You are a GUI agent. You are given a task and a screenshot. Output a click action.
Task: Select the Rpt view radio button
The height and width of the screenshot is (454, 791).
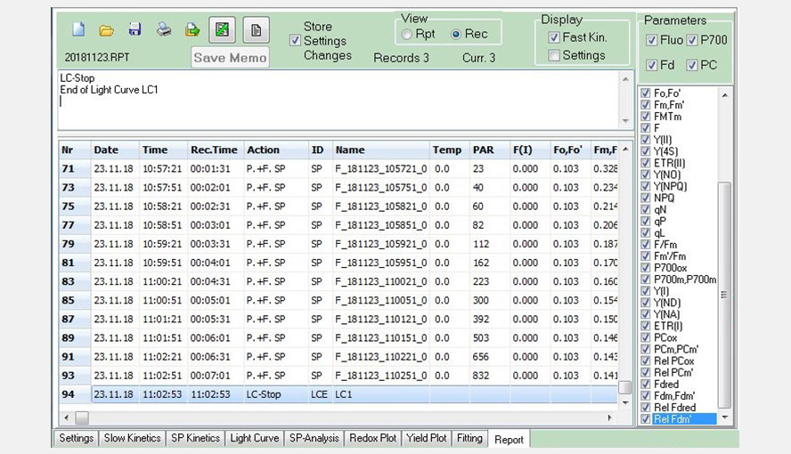pos(406,34)
